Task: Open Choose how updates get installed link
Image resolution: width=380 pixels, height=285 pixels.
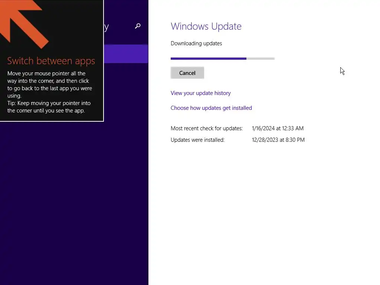Action: 211,108
